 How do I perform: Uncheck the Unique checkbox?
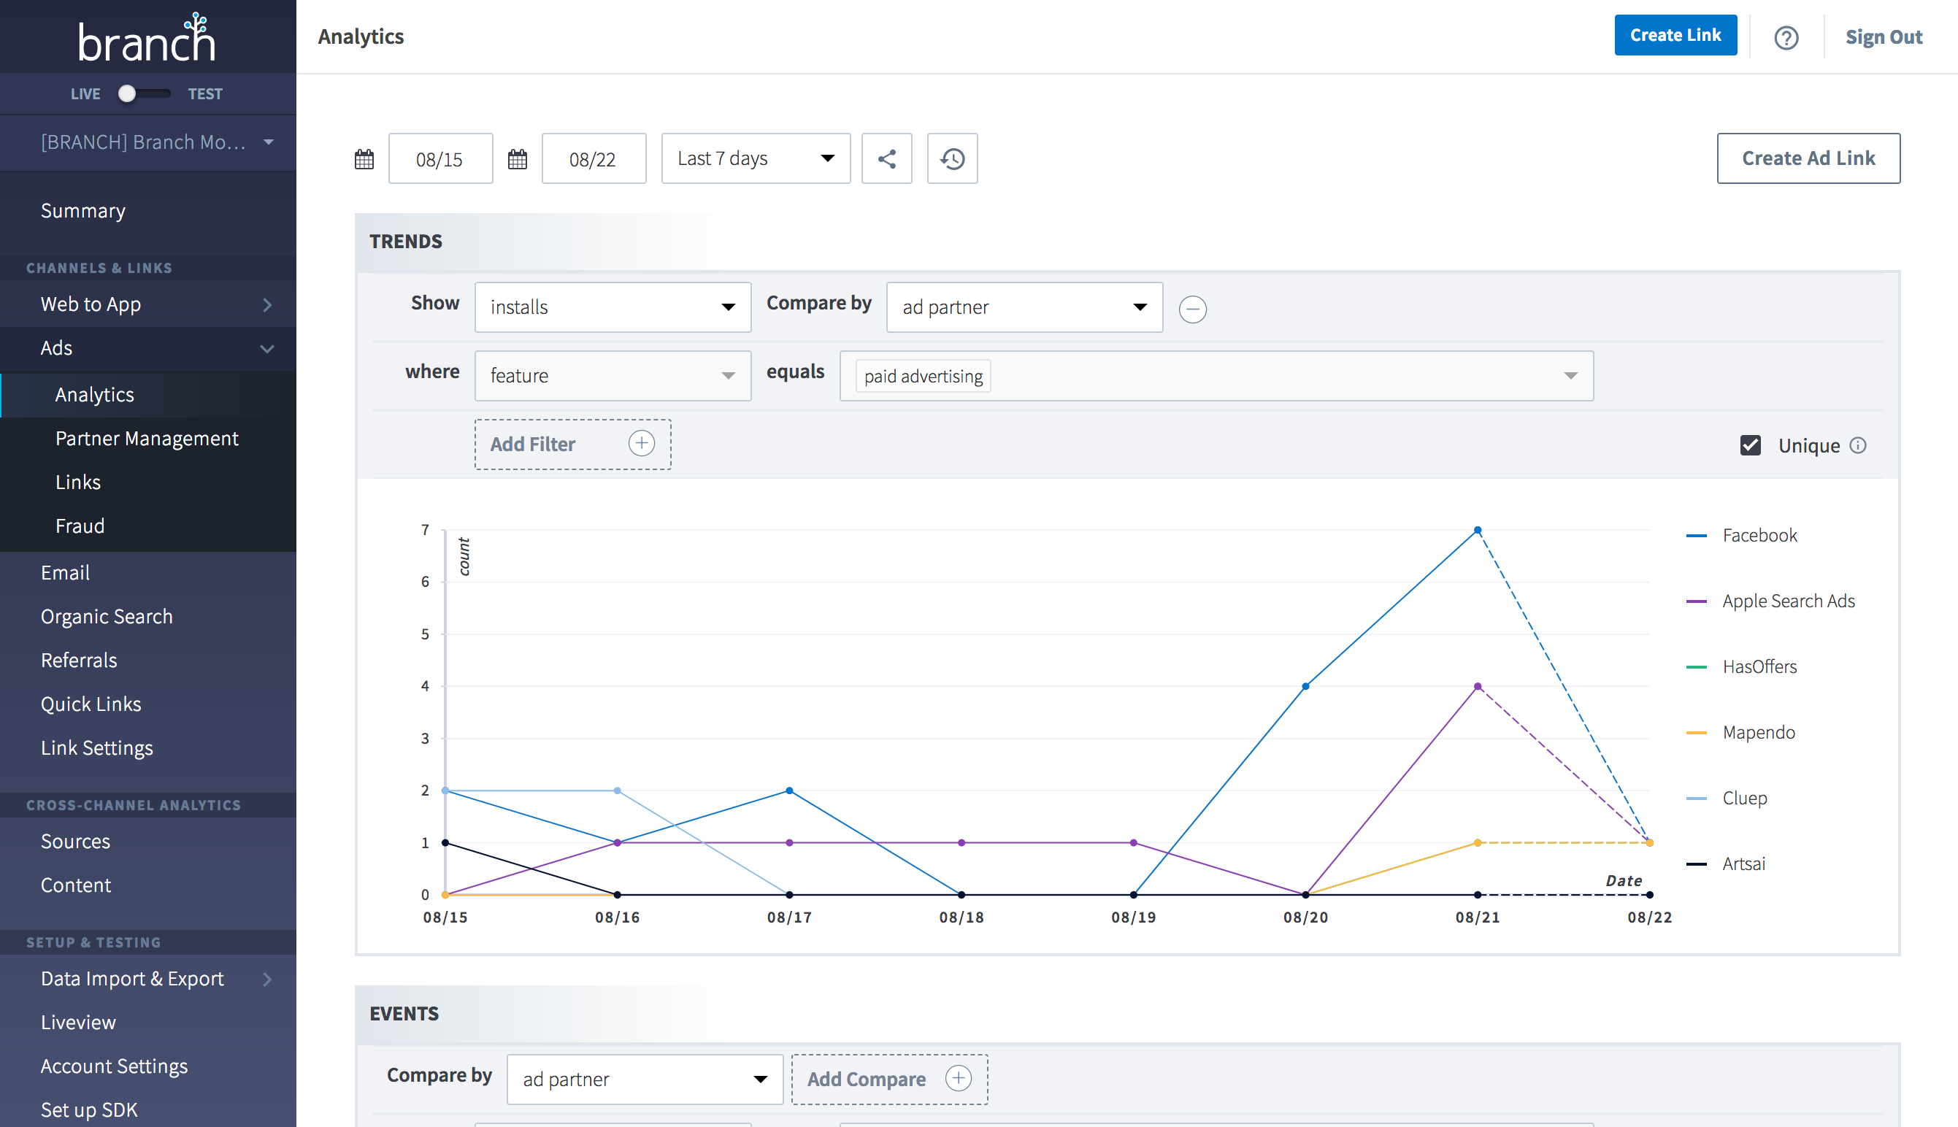click(x=1751, y=445)
